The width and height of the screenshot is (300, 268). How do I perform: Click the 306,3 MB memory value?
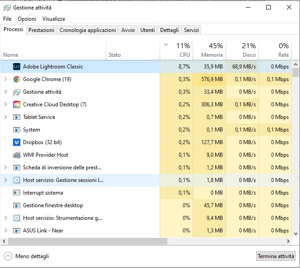212,104
